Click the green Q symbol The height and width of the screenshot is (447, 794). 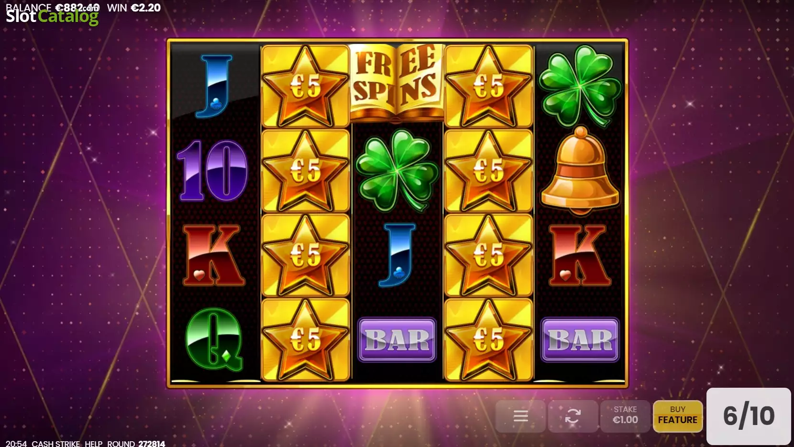pyautogui.click(x=214, y=339)
